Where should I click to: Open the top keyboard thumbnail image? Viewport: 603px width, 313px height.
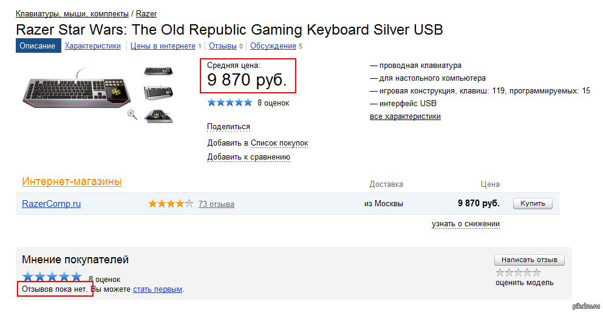click(158, 71)
